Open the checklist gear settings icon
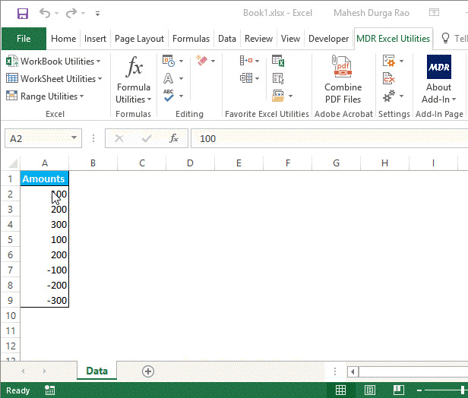This screenshot has width=468, height=398. coord(393,61)
